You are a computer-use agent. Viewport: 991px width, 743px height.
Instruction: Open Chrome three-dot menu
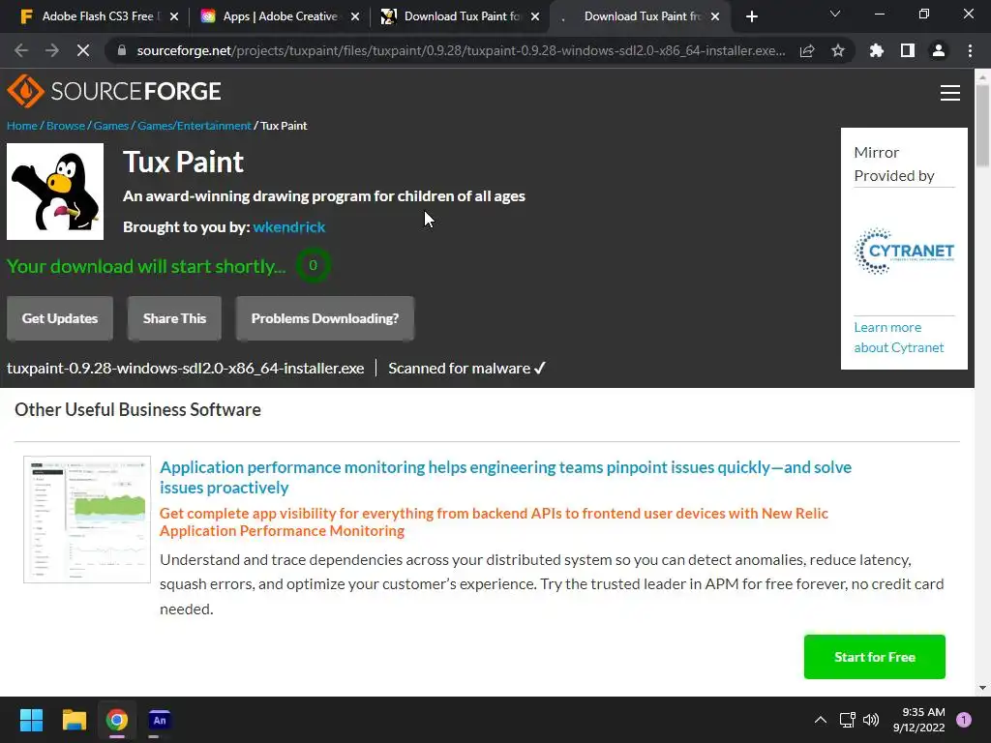[x=970, y=50]
